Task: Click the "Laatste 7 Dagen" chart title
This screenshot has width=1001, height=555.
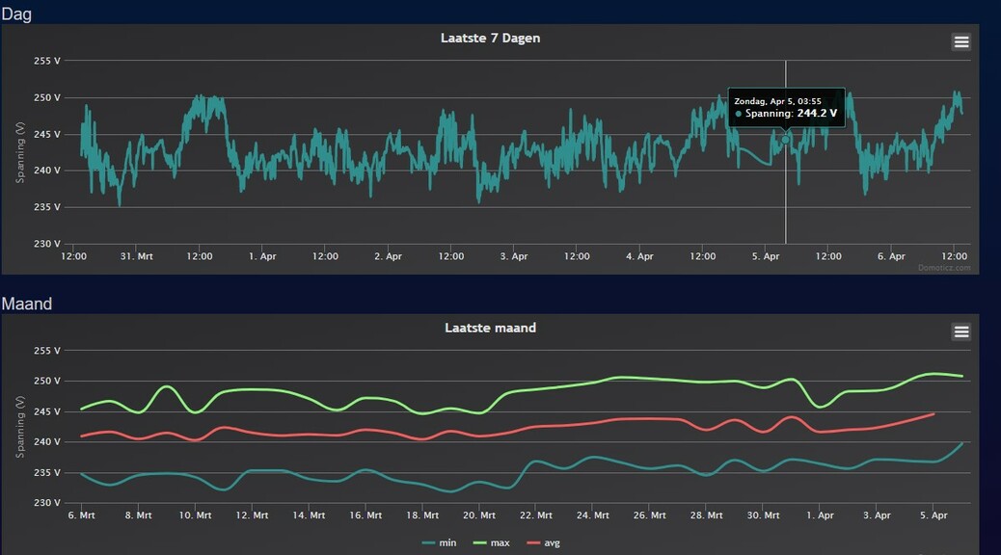Action: 490,39
